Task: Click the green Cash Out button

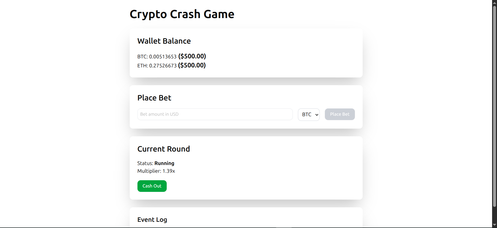Action: (x=152, y=186)
